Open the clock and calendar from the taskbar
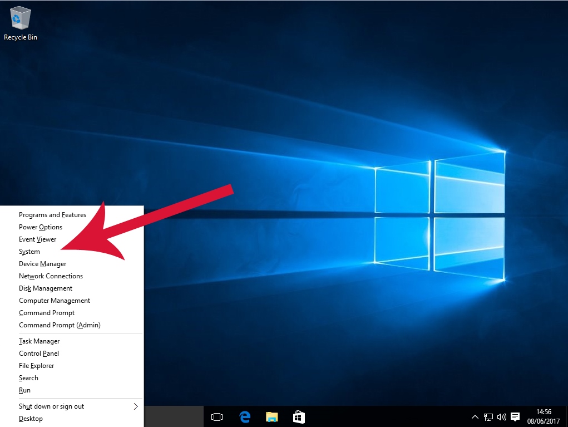The height and width of the screenshot is (427, 568). click(543, 416)
